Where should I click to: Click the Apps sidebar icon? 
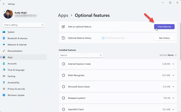(x=4, y=57)
